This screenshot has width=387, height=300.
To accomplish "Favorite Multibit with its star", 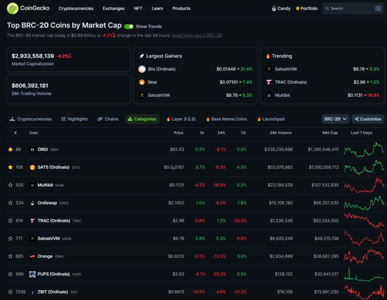I will tap(10, 185).
